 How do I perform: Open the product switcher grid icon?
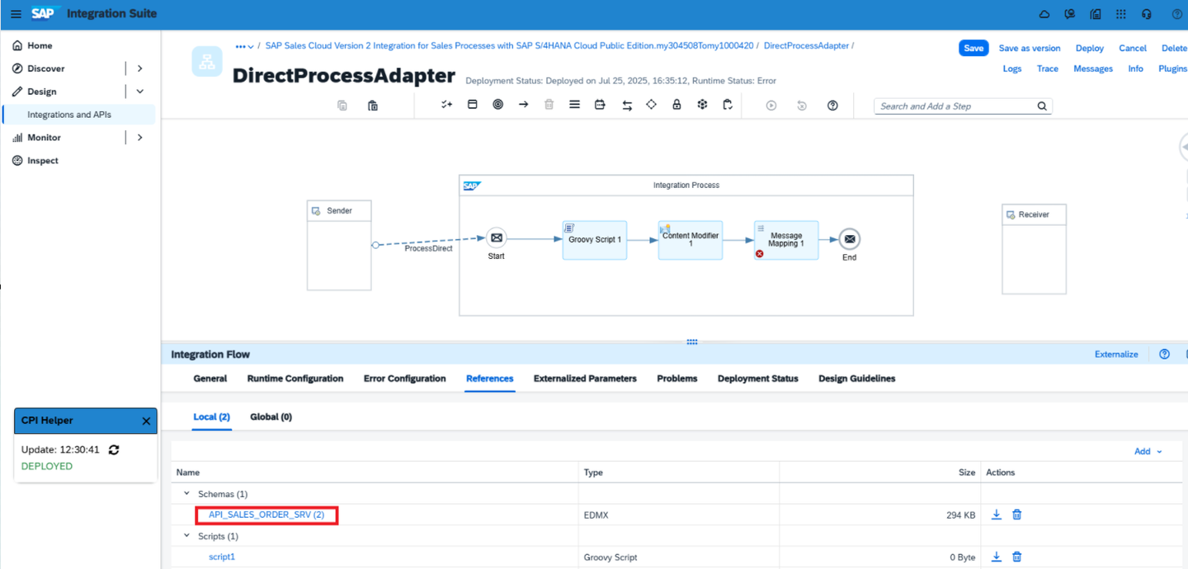pos(1120,14)
